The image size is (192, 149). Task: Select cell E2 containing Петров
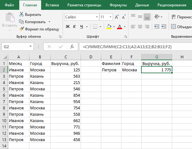111,70
